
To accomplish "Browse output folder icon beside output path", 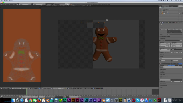I will tap(182, 59).
